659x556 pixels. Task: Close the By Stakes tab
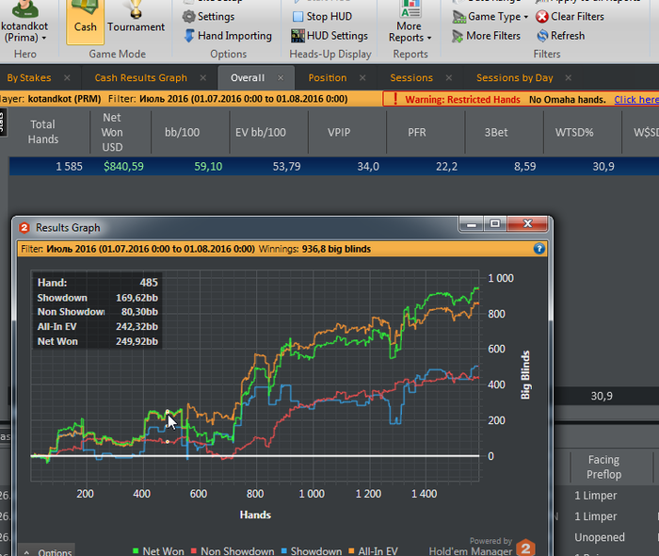click(x=67, y=78)
